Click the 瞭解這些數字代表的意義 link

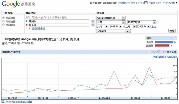(165, 57)
